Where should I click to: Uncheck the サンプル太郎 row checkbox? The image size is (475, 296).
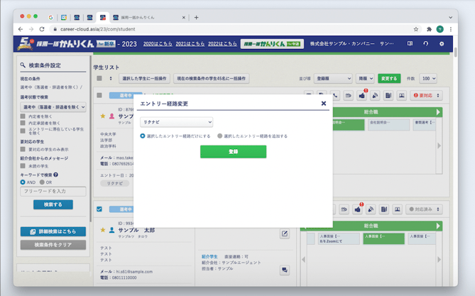99,209
